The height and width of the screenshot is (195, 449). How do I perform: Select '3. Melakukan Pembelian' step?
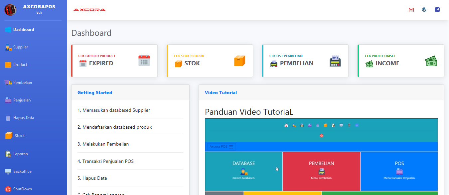pyautogui.click(x=103, y=144)
